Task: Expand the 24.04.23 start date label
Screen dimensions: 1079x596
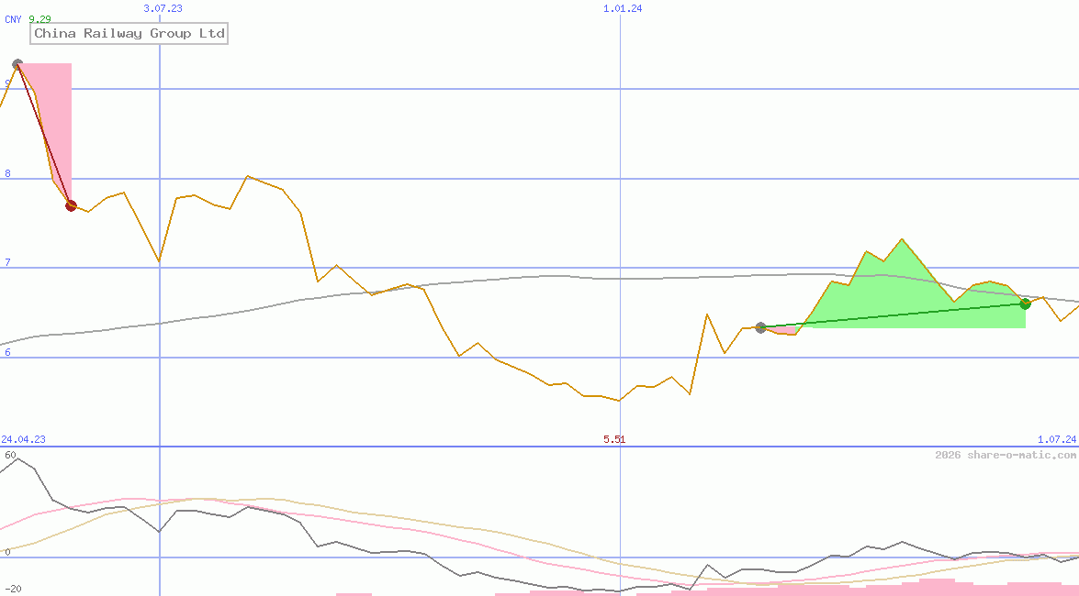Action: tap(22, 439)
